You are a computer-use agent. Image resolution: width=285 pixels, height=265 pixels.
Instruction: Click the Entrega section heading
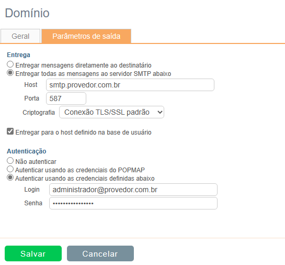(18, 55)
